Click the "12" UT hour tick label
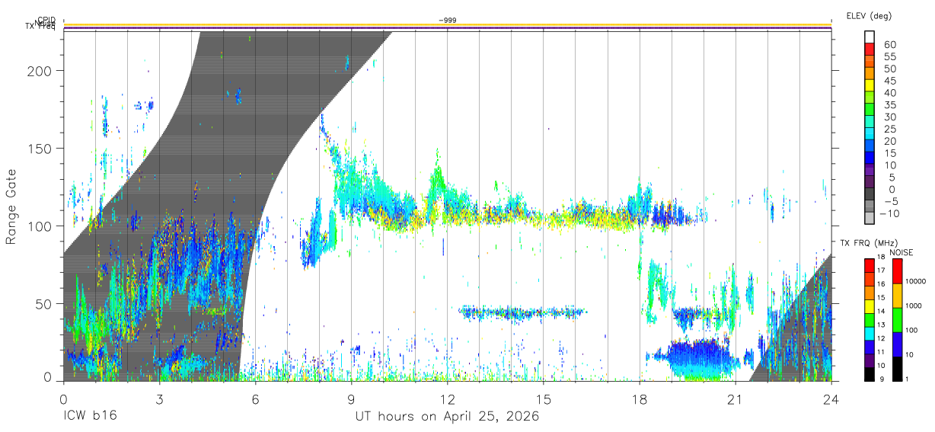Image resolution: width=935 pixels, height=432 pixels. [x=448, y=400]
